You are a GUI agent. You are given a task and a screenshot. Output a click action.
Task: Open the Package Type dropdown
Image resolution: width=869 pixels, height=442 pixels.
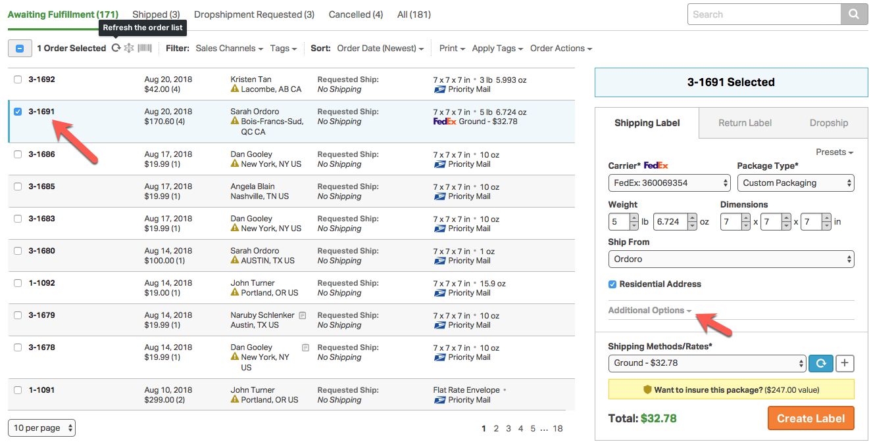click(x=795, y=183)
